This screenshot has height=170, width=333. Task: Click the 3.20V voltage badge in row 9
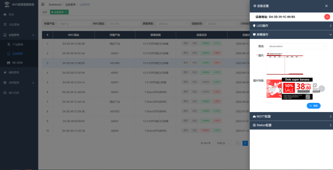[x=216, y=121]
